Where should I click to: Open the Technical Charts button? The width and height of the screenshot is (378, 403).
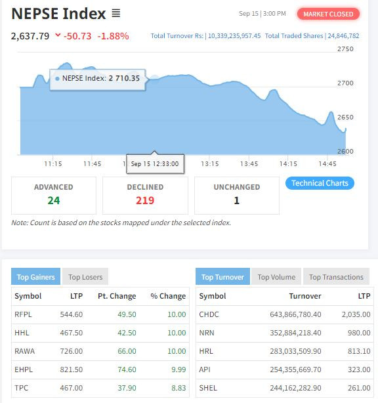(320, 183)
